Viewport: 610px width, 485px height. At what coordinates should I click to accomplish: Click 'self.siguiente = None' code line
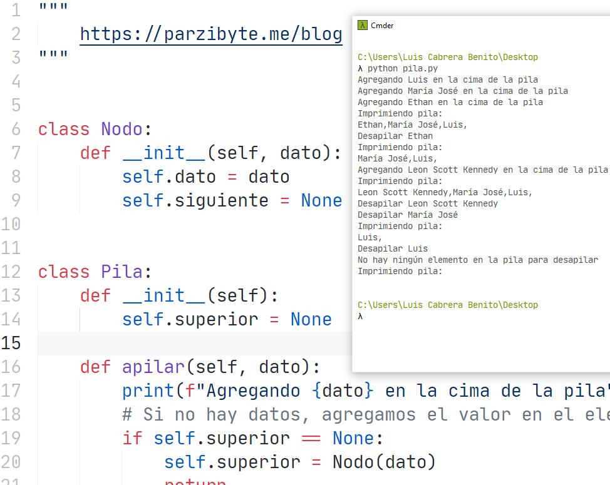click(x=232, y=200)
